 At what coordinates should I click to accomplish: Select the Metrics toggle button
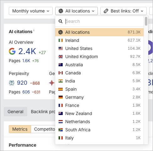click(20, 129)
